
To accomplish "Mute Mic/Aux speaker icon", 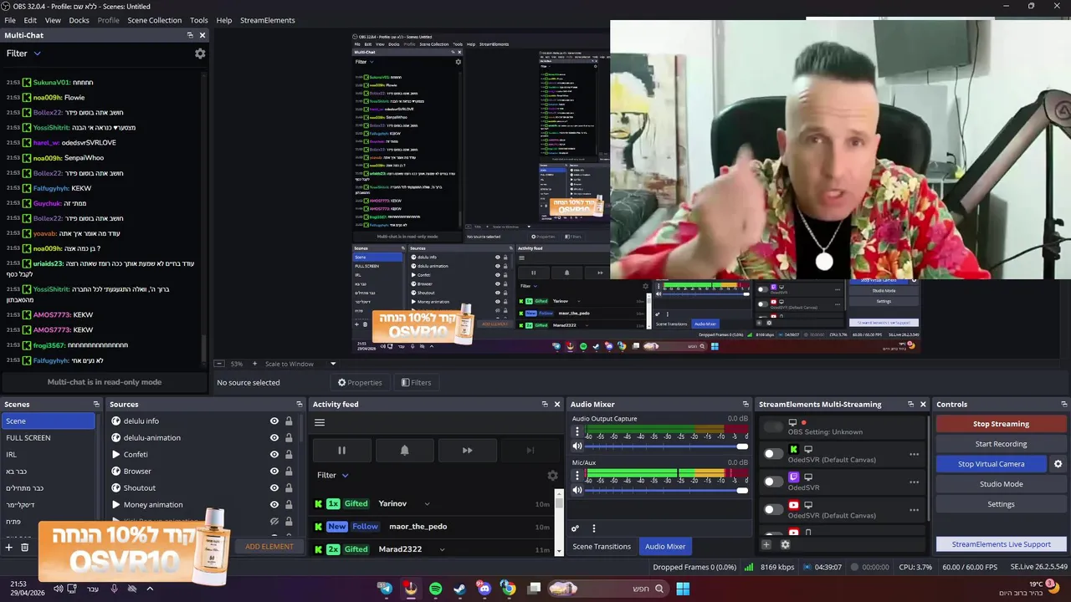I will tap(576, 490).
